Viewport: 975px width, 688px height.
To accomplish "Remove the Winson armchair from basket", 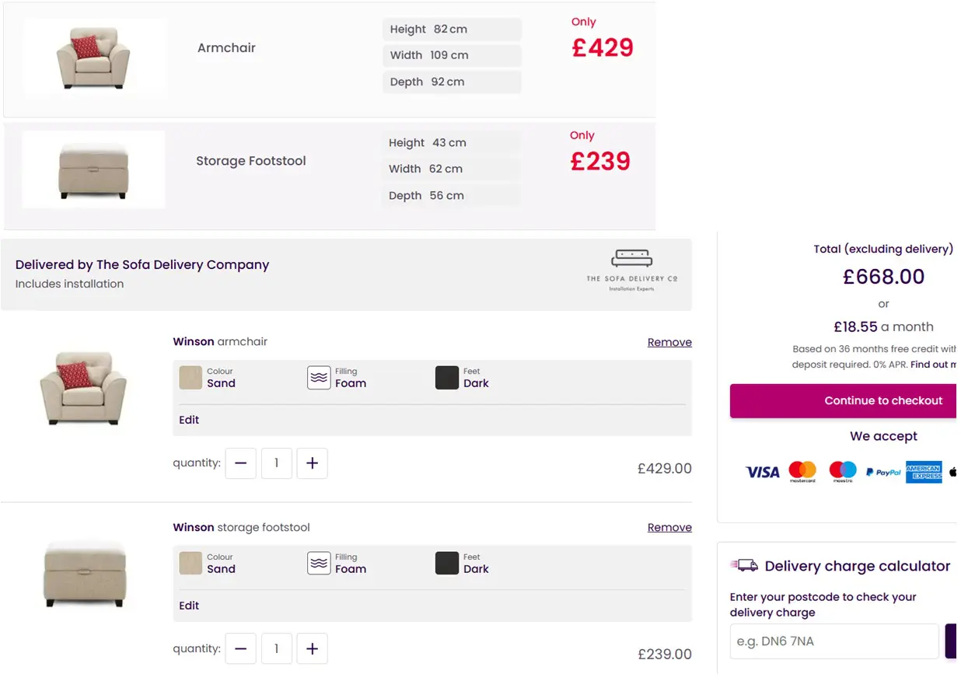I will (x=669, y=342).
